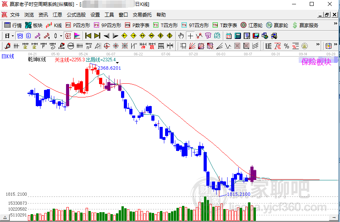The image size is (340, 222).
Task: Open the 江恩轮 (Gann wheel) tool
Action: (x=252, y=26)
